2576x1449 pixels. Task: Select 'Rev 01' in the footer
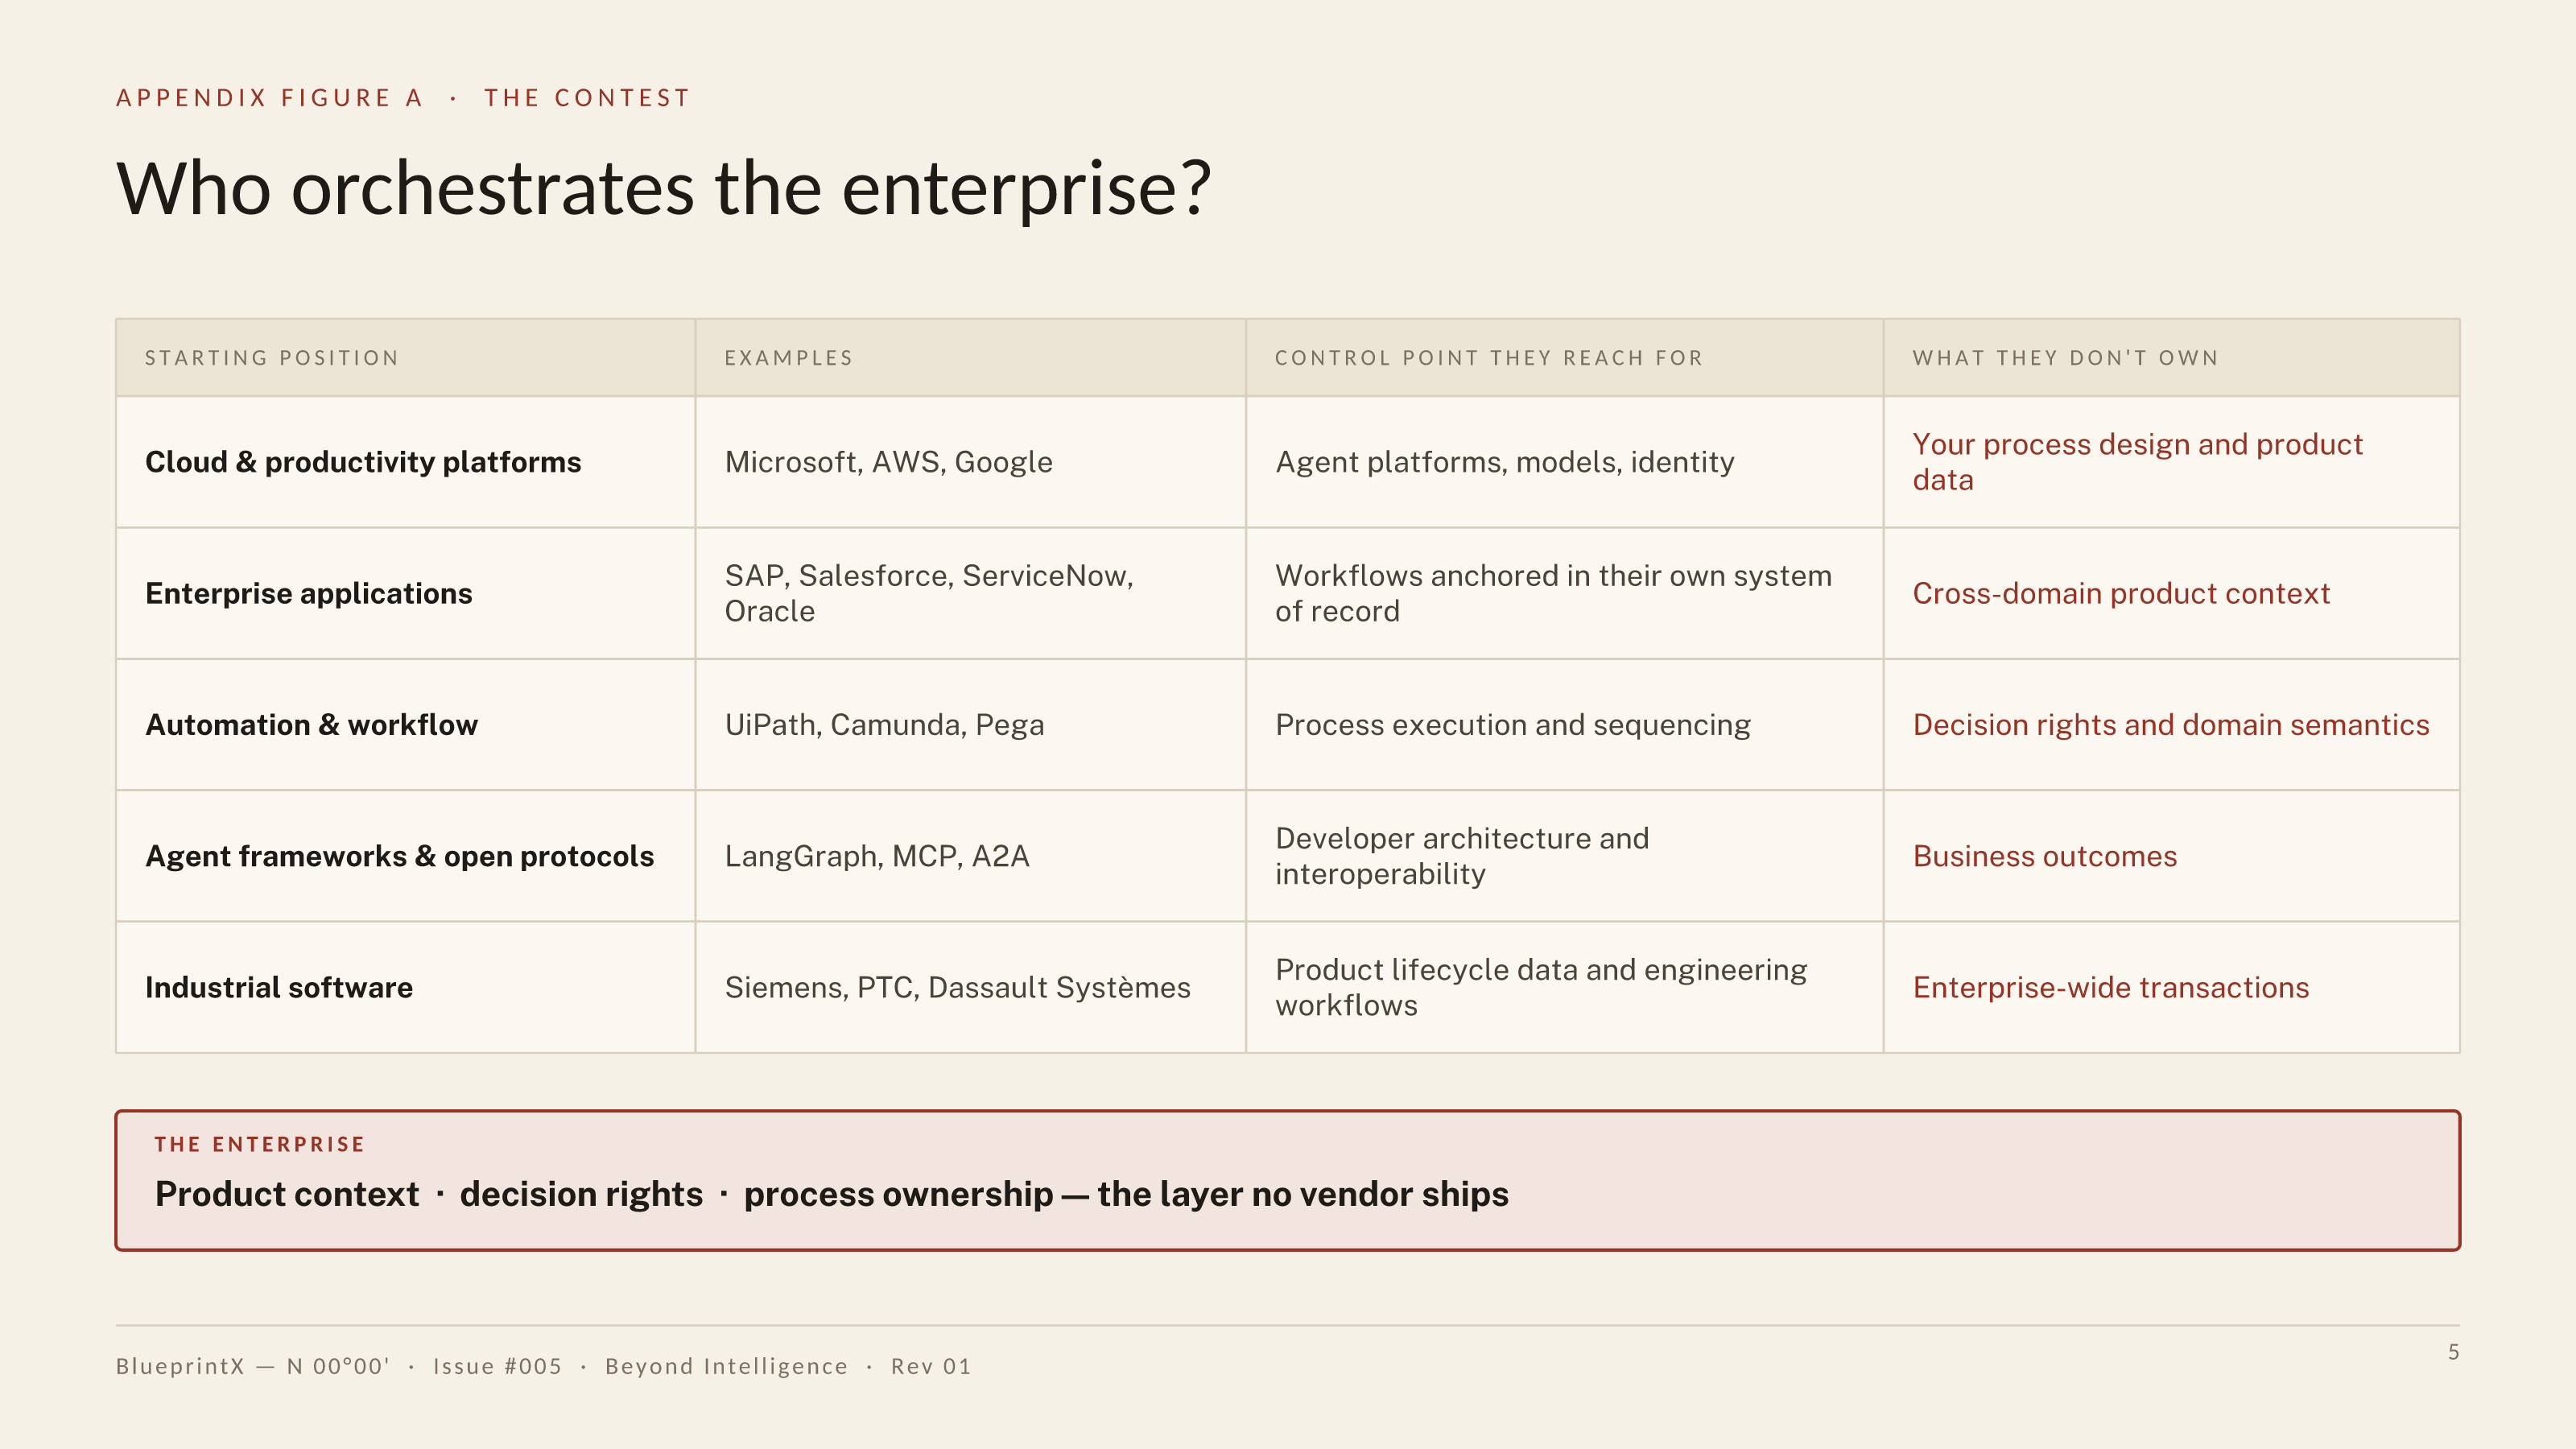pyautogui.click(x=931, y=1366)
